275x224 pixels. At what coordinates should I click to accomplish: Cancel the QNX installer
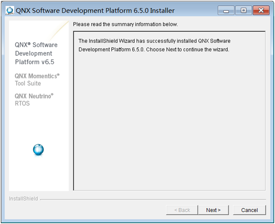pyautogui.click(x=250, y=210)
